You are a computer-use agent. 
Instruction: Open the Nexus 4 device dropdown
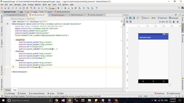click(x=146, y=18)
